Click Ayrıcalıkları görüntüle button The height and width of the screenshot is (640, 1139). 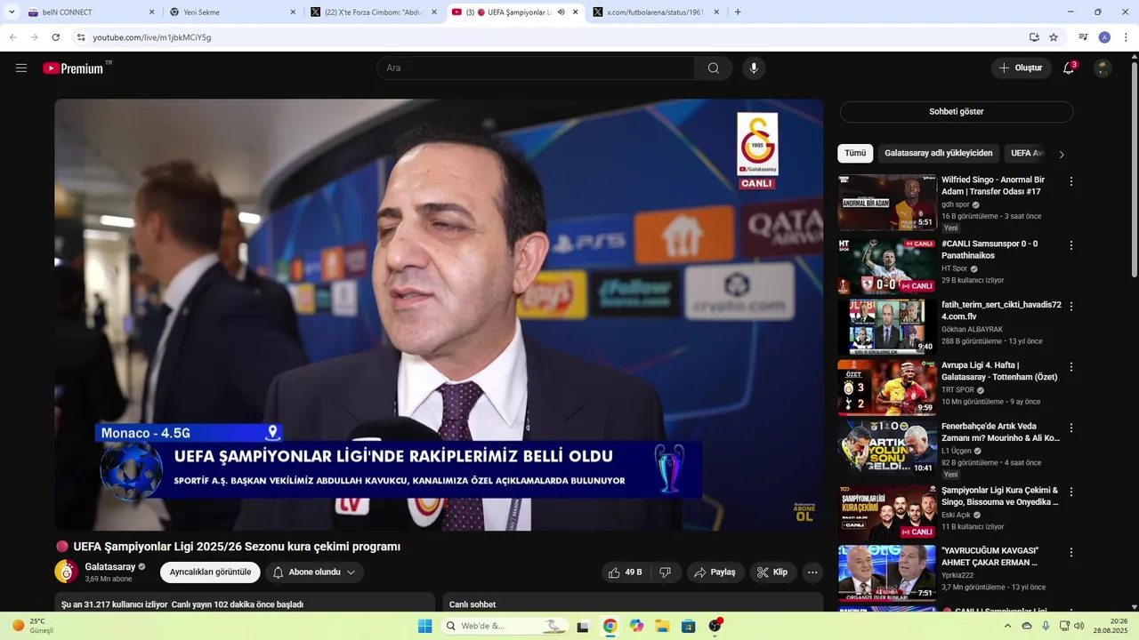tap(210, 572)
